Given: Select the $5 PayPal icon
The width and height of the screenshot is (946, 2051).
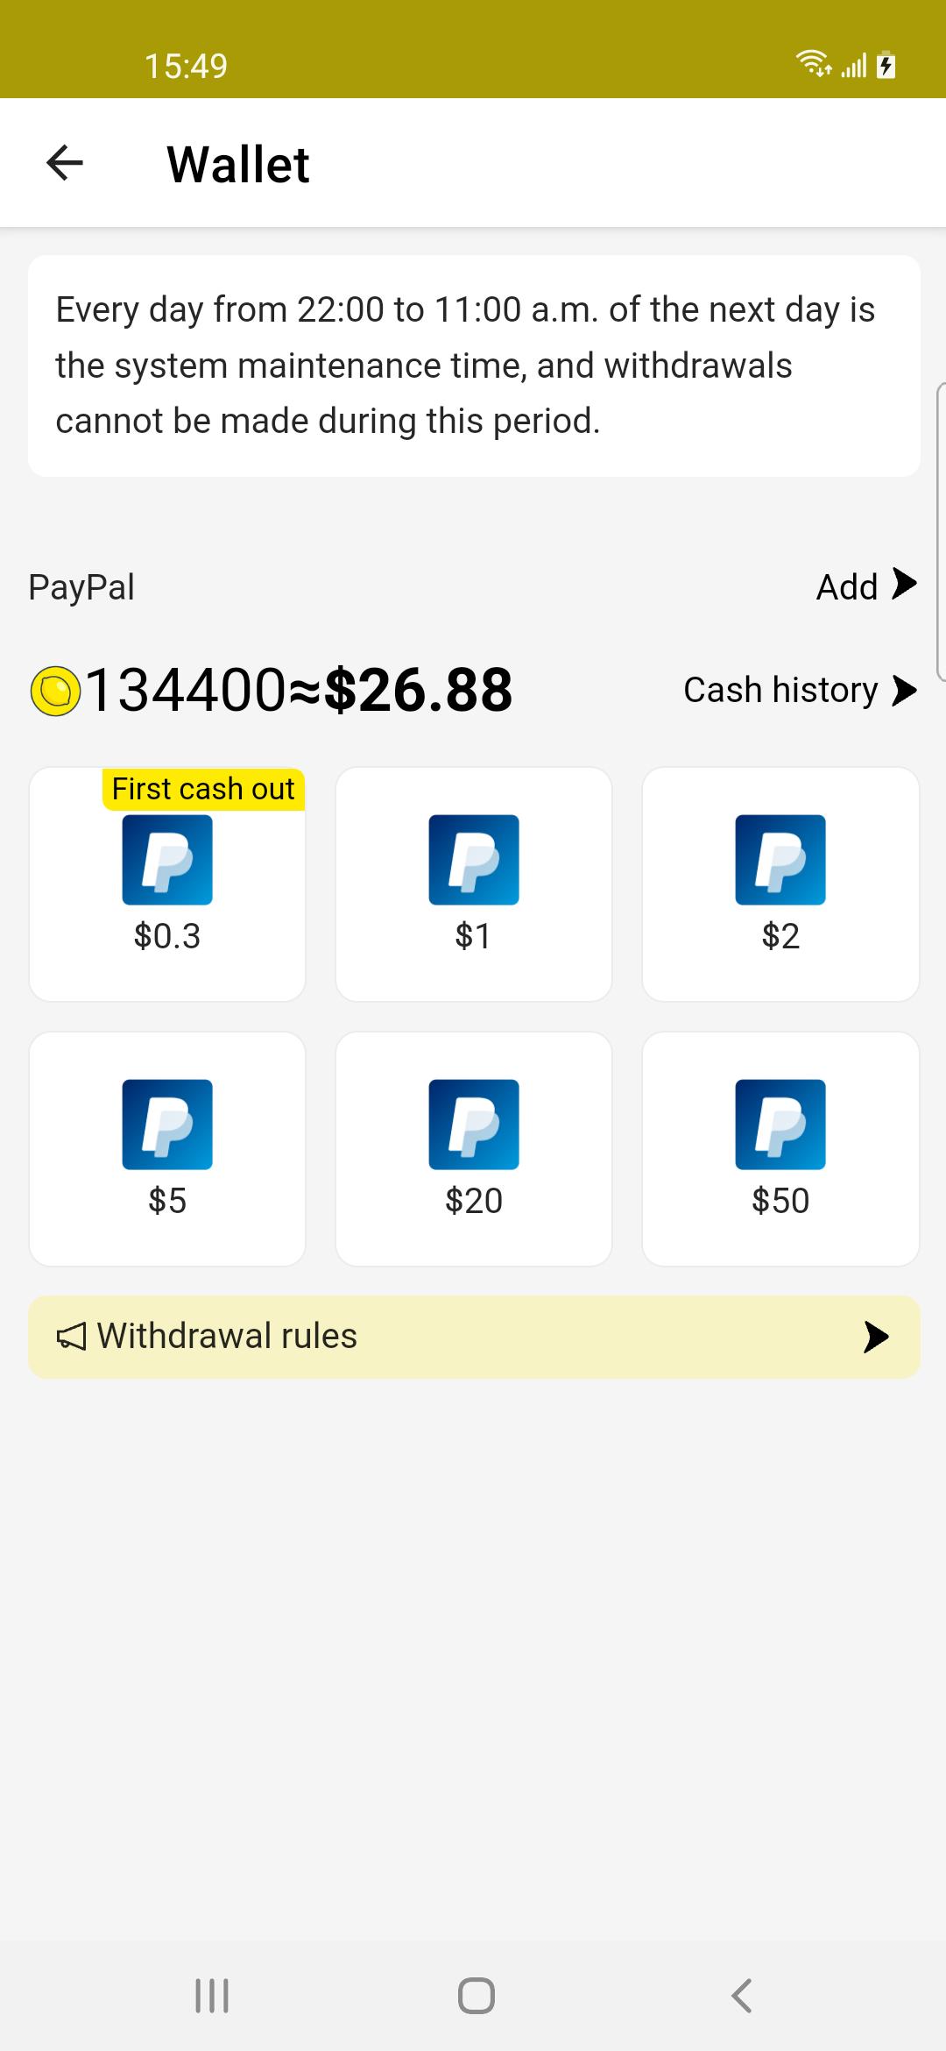Looking at the screenshot, I should [167, 1125].
